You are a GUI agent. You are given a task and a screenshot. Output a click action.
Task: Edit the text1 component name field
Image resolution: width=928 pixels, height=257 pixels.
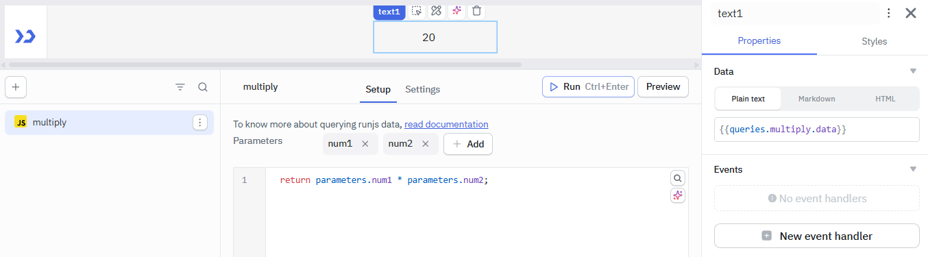tap(795, 13)
